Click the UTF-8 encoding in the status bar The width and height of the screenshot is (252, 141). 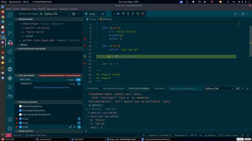(x=193, y=135)
